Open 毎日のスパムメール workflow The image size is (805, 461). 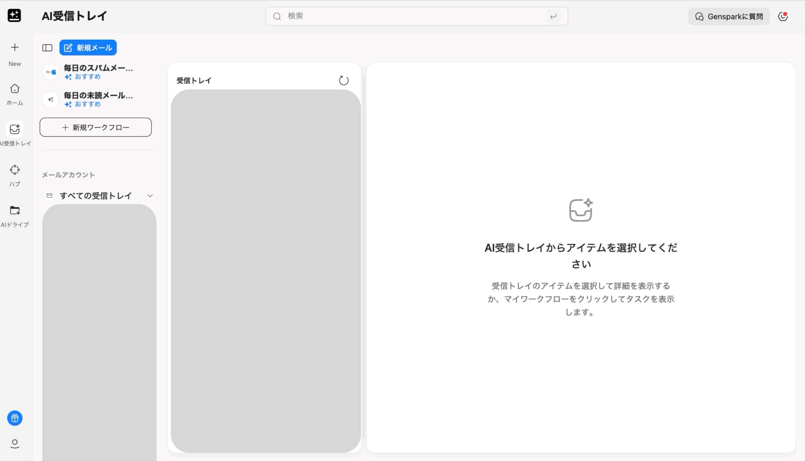click(x=98, y=68)
